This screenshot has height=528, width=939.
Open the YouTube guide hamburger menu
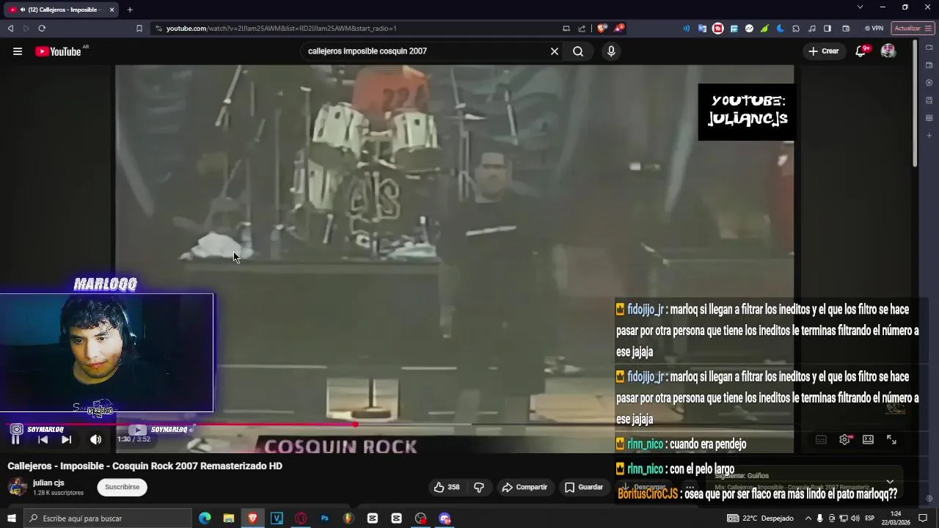18,51
